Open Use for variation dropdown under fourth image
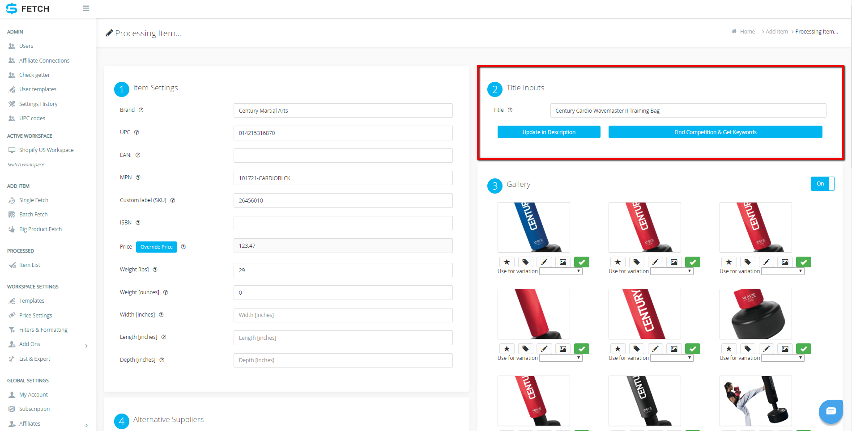 point(561,358)
